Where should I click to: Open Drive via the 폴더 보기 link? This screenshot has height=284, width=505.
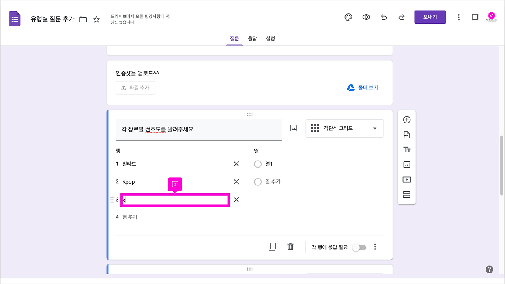(x=362, y=88)
